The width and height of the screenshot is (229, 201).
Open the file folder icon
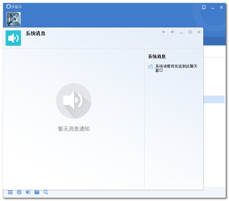pyautogui.click(x=37, y=192)
